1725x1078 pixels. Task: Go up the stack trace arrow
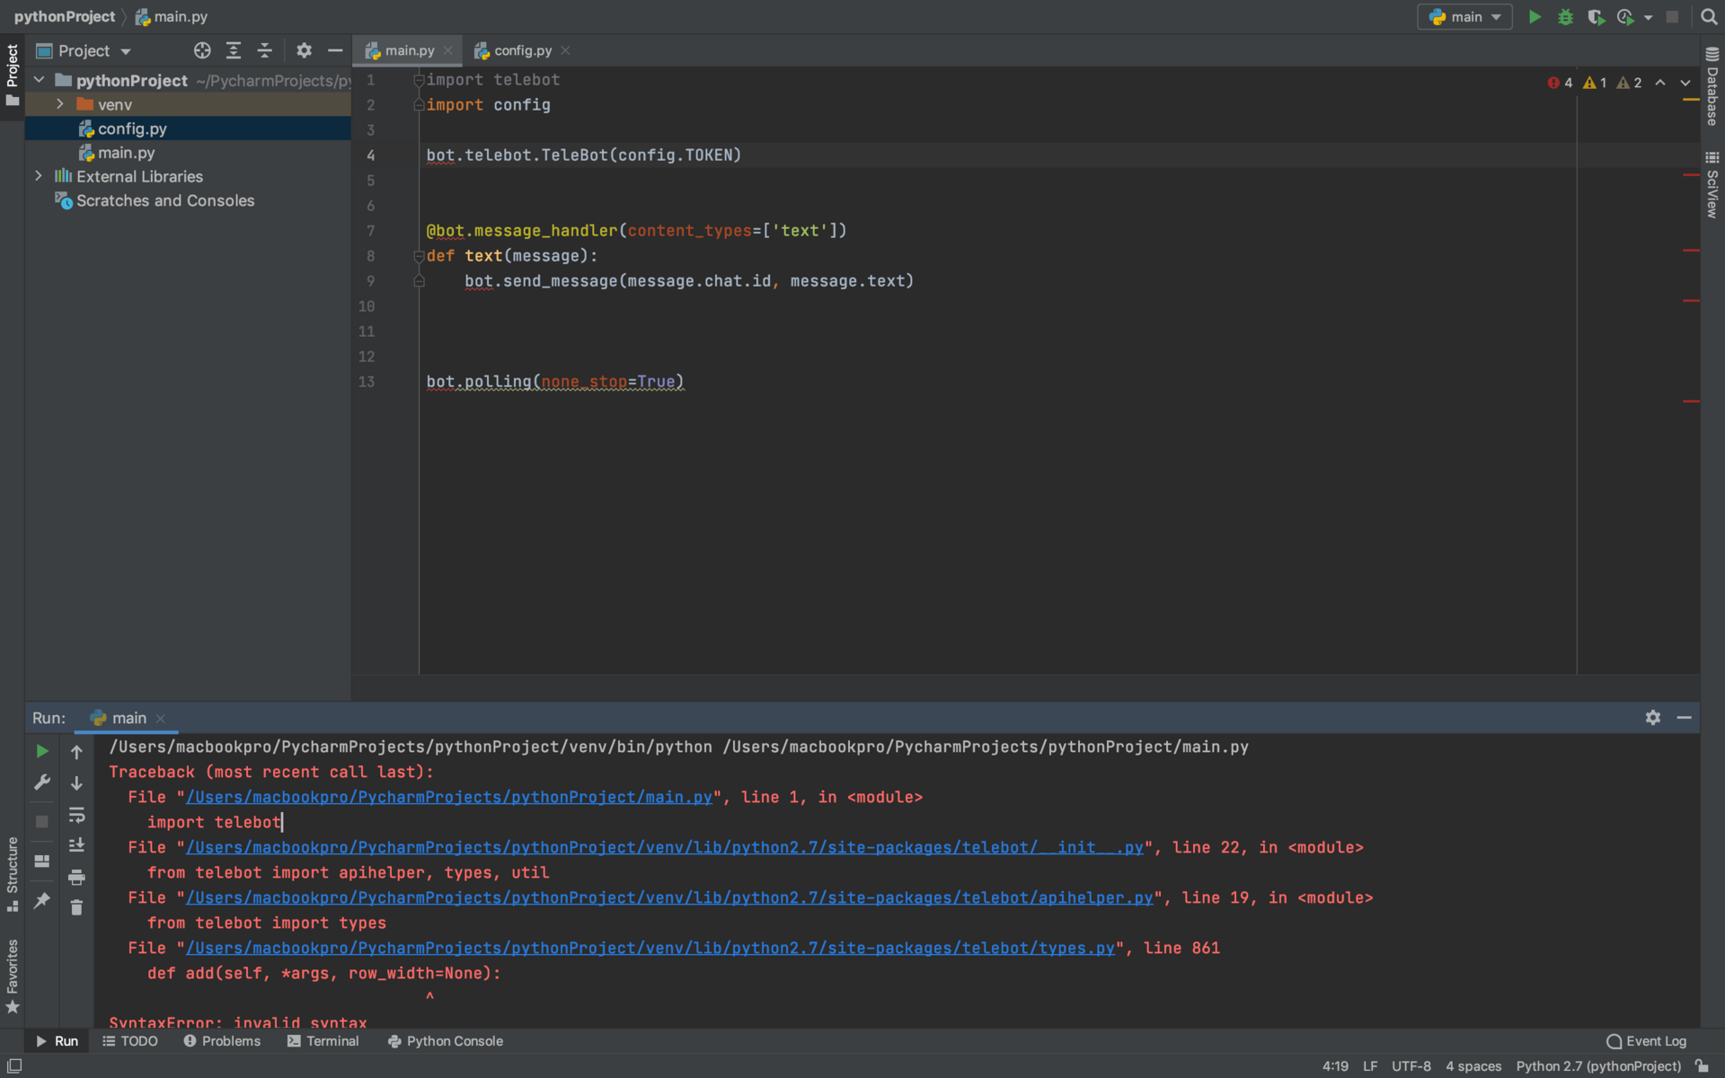pos(76,752)
